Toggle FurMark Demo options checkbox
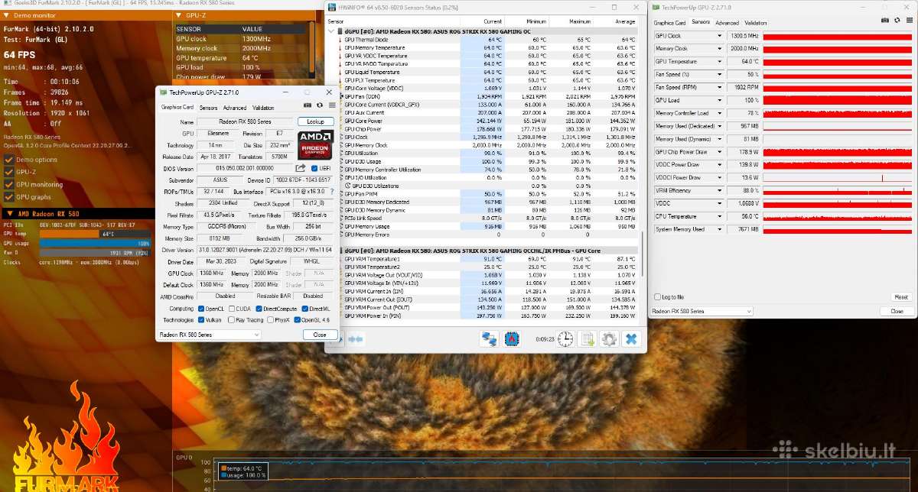 [x=9, y=160]
